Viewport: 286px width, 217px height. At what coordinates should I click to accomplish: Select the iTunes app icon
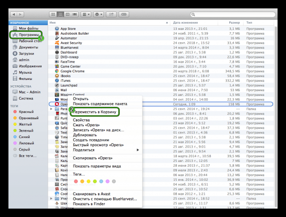pos(57,81)
